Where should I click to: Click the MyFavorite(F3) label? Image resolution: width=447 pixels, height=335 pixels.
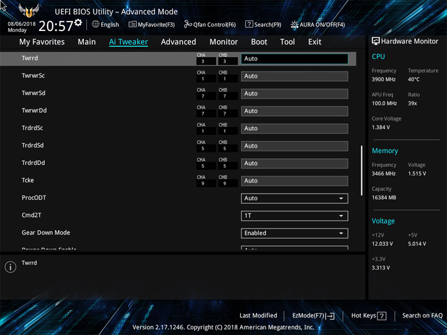click(x=156, y=24)
